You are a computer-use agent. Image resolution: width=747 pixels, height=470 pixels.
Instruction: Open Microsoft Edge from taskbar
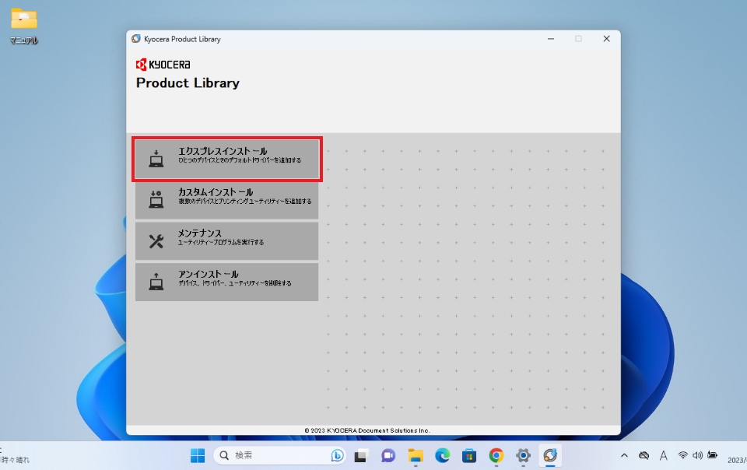443,455
